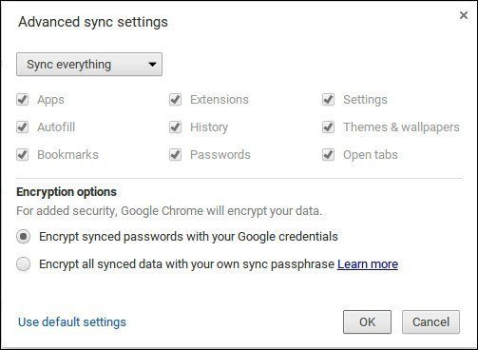Viewport: 478px width, 350px height.
Task: Select Encrypt all synced data with passphrase
Action: click(24, 264)
